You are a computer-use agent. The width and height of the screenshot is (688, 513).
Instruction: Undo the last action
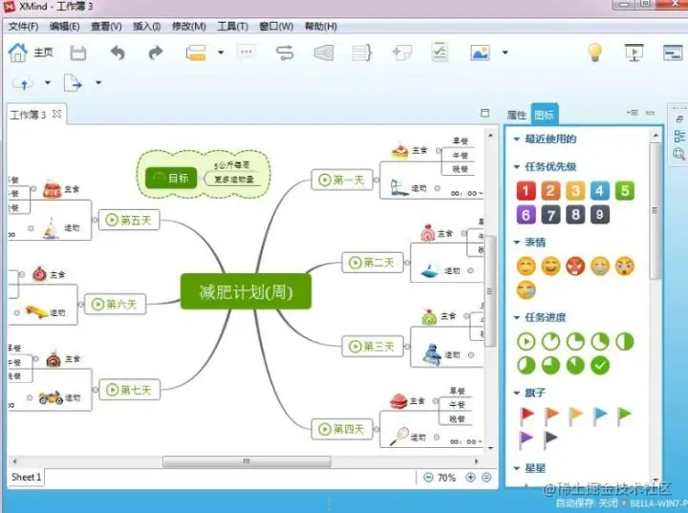[118, 53]
